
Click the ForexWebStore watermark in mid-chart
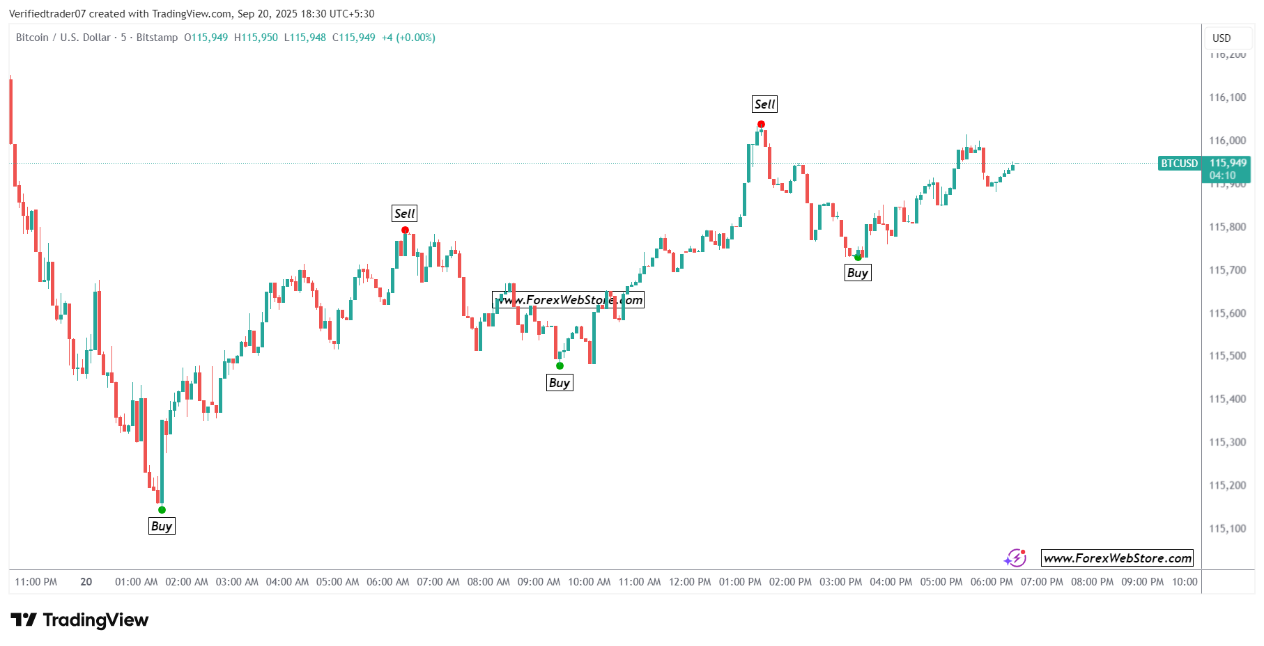(569, 300)
